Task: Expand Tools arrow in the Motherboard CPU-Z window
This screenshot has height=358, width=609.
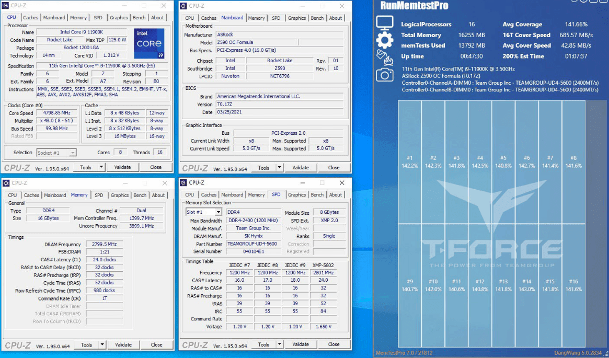Action: click(x=279, y=168)
